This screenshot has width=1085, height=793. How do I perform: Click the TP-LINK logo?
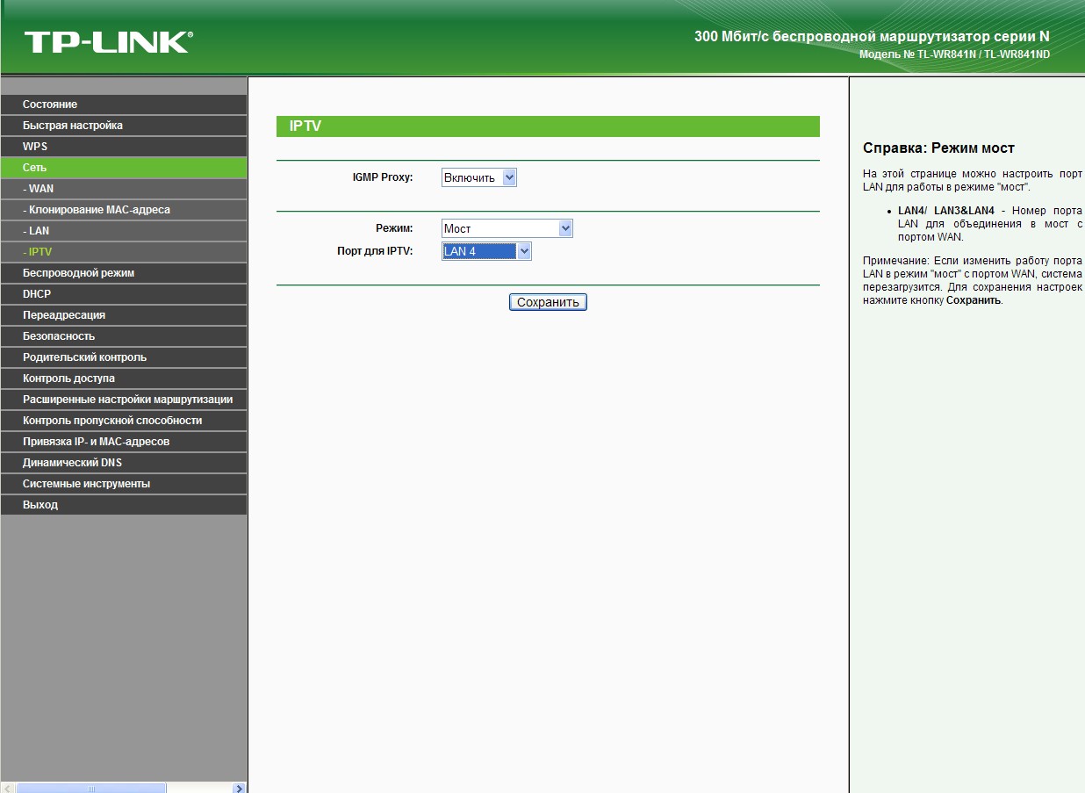(109, 41)
